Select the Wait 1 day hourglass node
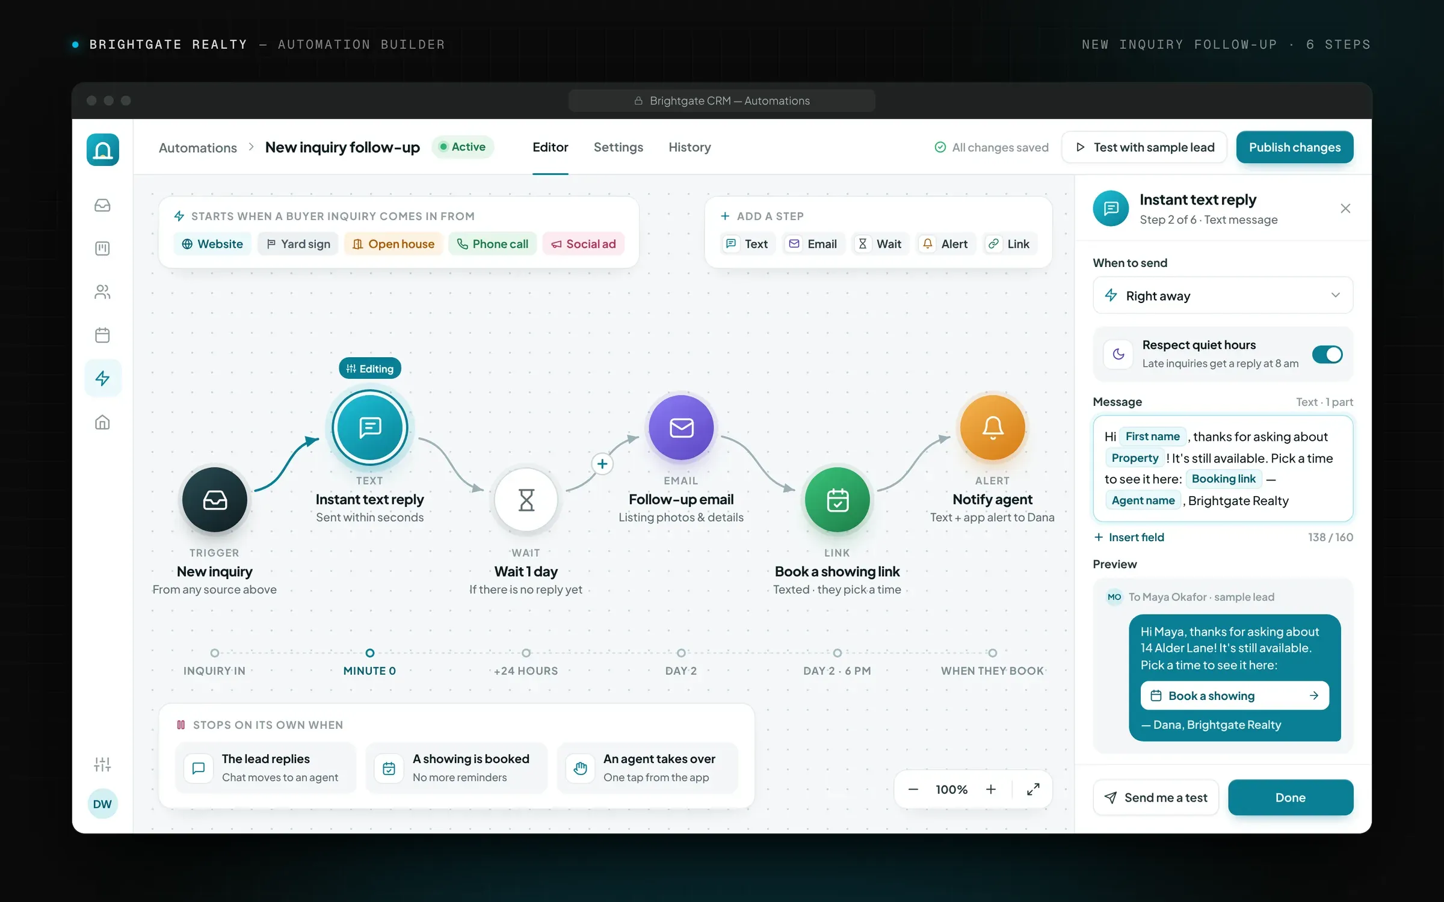The image size is (1444, 902). coord(526,500)
